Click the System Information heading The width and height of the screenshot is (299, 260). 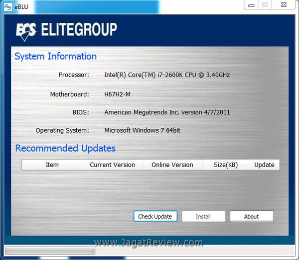(56, 56)
